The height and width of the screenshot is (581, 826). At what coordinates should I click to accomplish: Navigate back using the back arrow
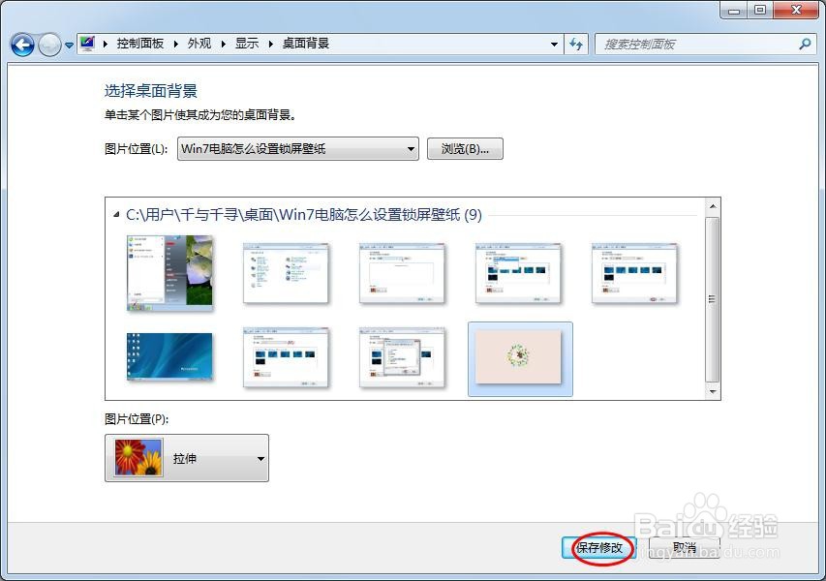pos(21,44)
